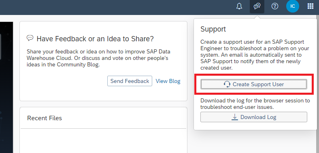Click the Have Feedback or an Idea heading
This screenshot has width=319, height=153.
pos(95,39)
